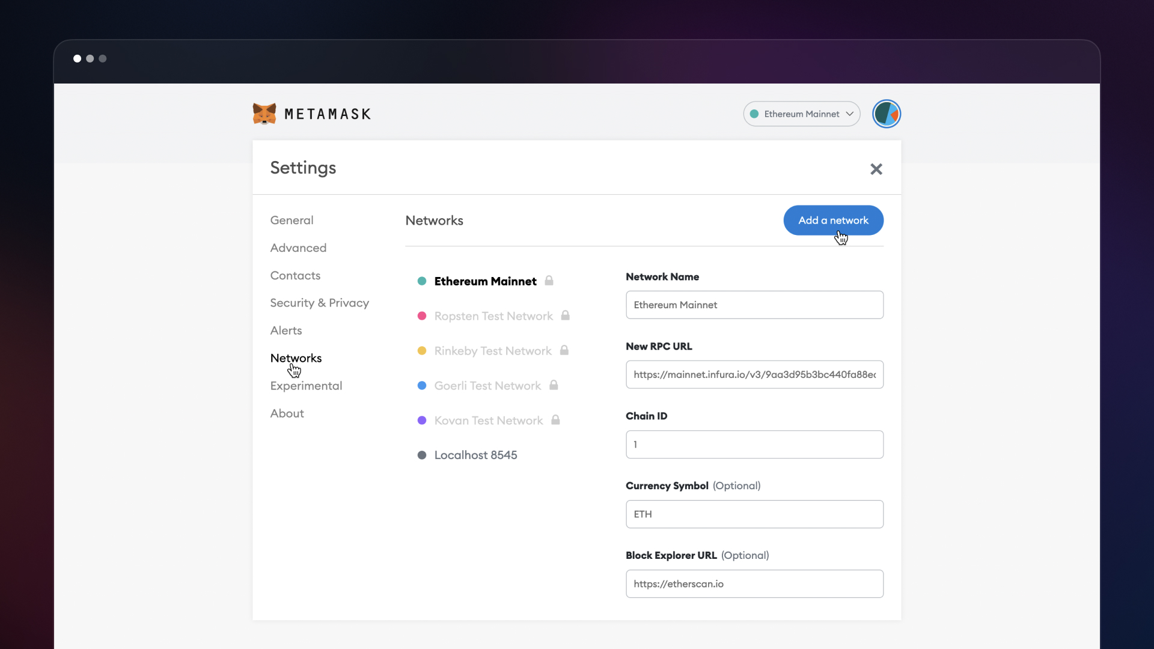
Task: Switch to the Advanced settings tab
Action: (298, 248)
